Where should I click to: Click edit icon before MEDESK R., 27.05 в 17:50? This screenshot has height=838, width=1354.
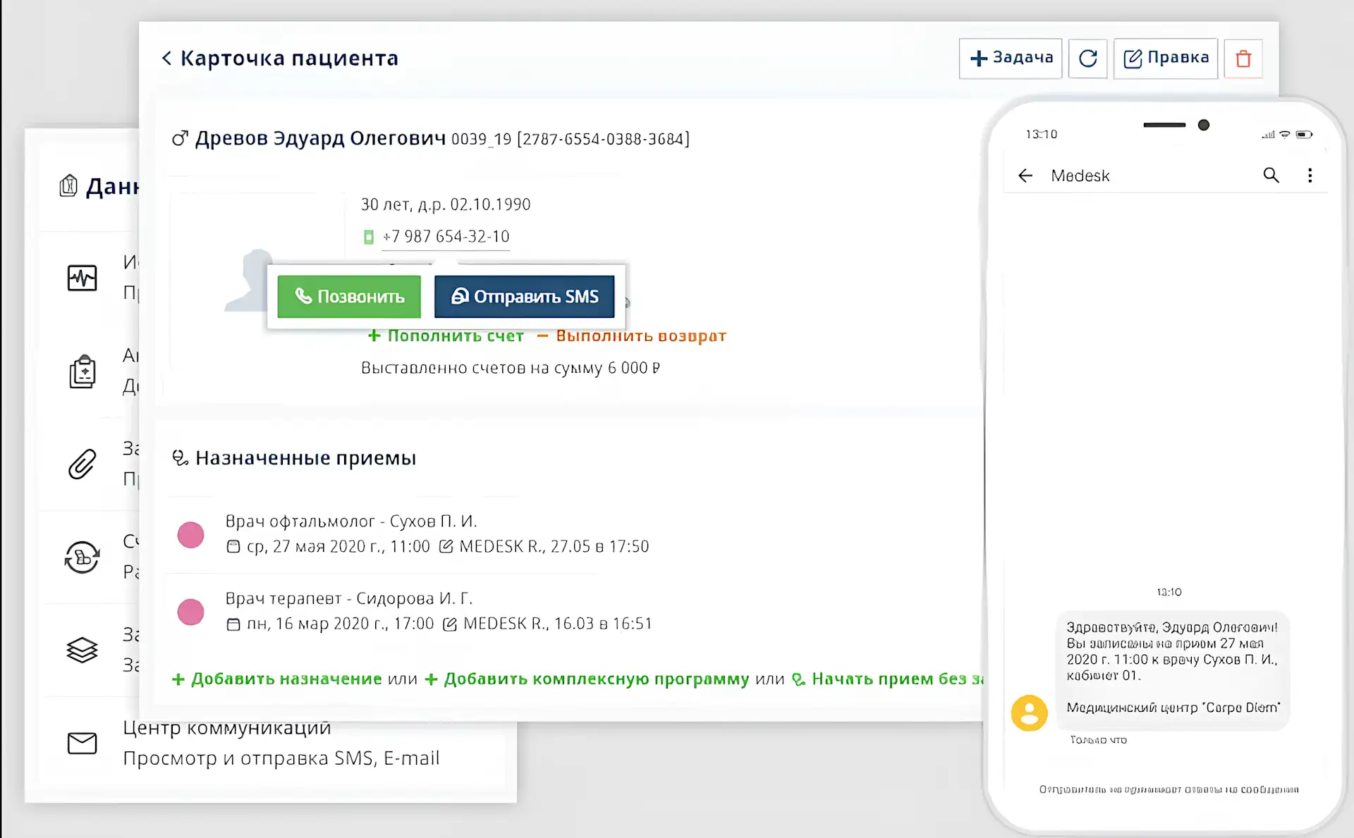[x=446, y=546]
